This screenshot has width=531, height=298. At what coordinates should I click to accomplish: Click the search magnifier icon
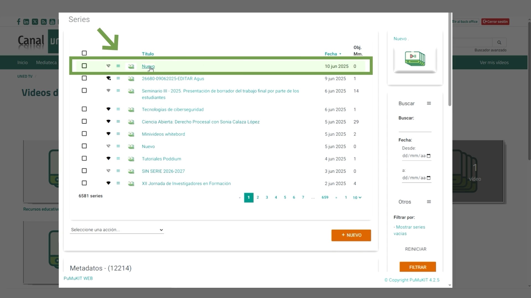point(499,42)
